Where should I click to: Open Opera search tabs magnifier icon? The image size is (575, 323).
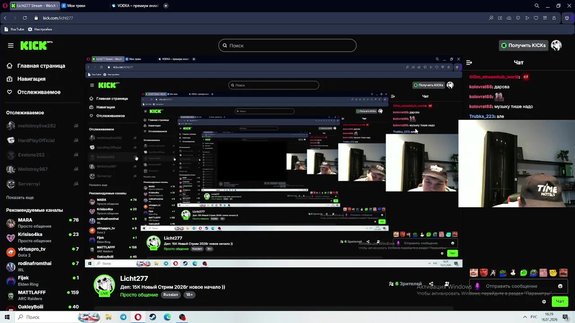(537, 6)
